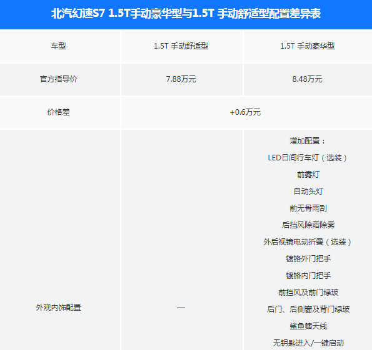This screenshot has height=350, width=372.
Task: Click the 8.48万元 price cell
Action: point(307,79)
